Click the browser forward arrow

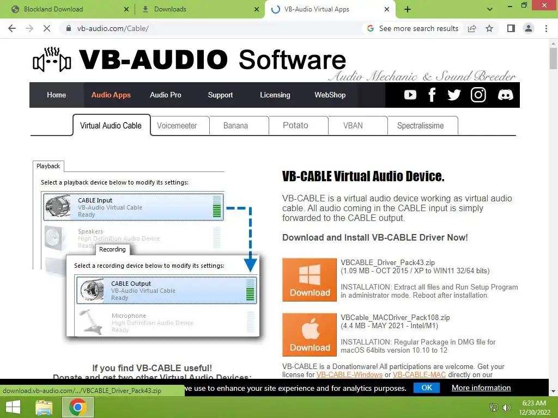point(29,28)
